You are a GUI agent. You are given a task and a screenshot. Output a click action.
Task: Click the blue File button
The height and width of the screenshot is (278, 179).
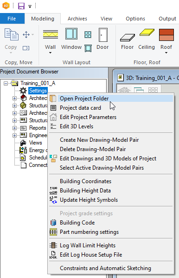(12, 19)
